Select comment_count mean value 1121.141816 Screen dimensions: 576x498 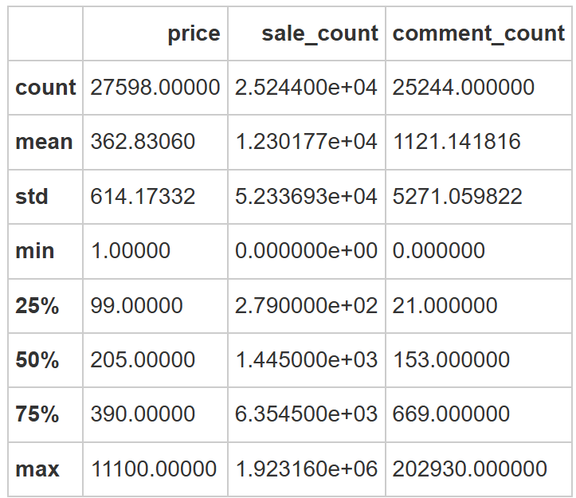pos(456,142)
